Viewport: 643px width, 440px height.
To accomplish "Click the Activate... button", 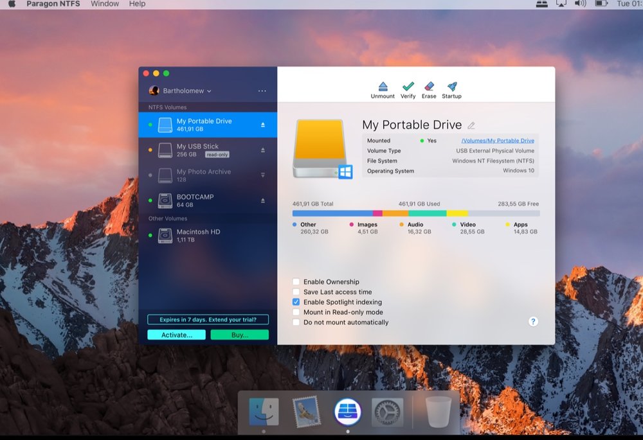I will [x=177, y=335].
